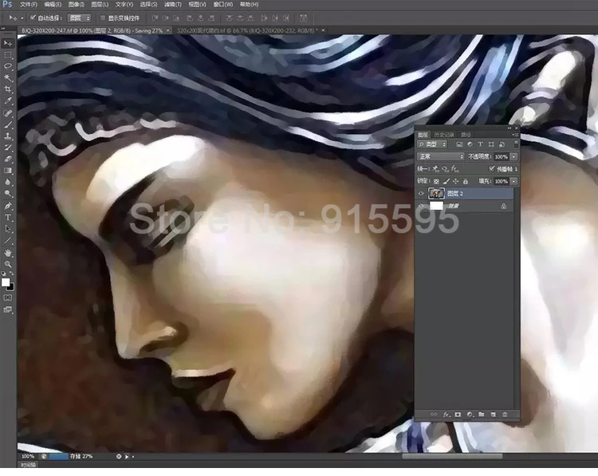598x476 pixels.
Task: Switch to the 320x200 document tab
Action: (247, 30)
